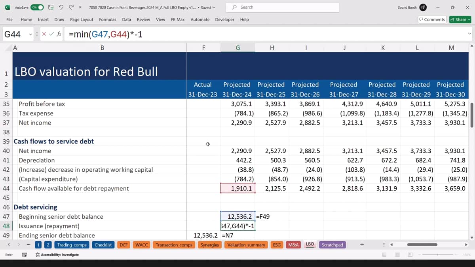
Task: Click the Save icon in title bar
Action: pos(51,7)
